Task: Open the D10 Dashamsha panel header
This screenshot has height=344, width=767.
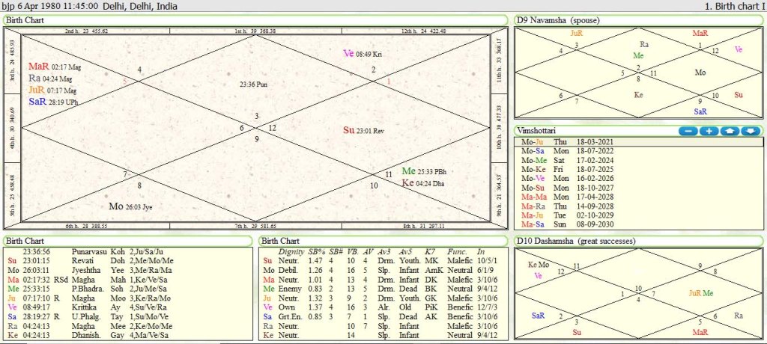Action: 574,241
